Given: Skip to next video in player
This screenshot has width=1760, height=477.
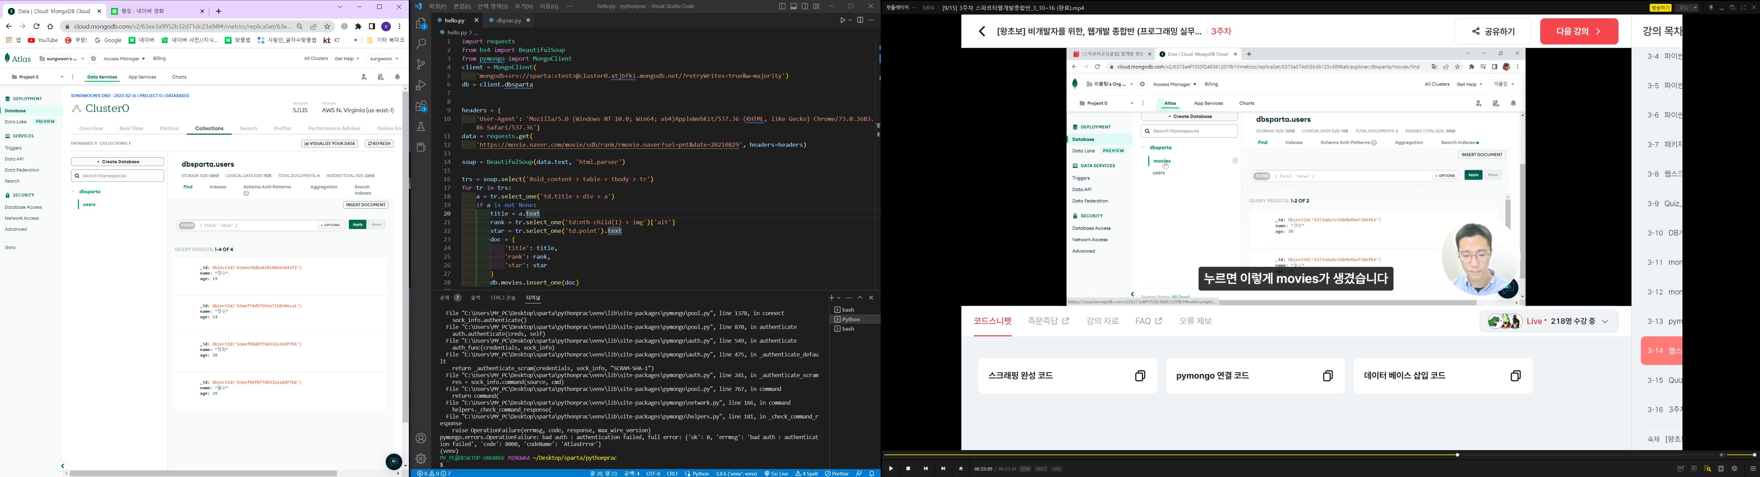Looking at the screenshot, I should tap(943, 469).
